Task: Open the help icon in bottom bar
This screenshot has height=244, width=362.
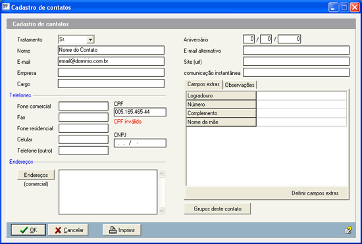Action: (x=348, y=230)
